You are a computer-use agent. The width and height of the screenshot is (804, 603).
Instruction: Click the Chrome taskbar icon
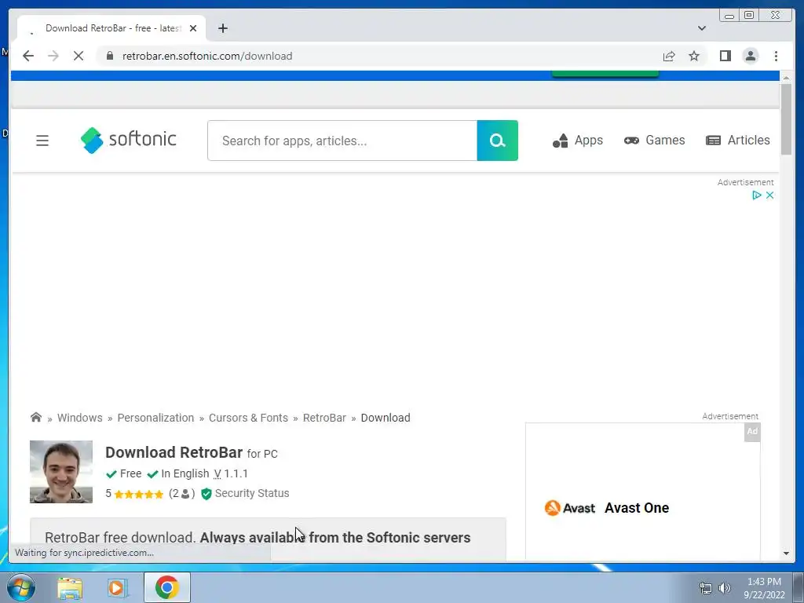[166, 587]
